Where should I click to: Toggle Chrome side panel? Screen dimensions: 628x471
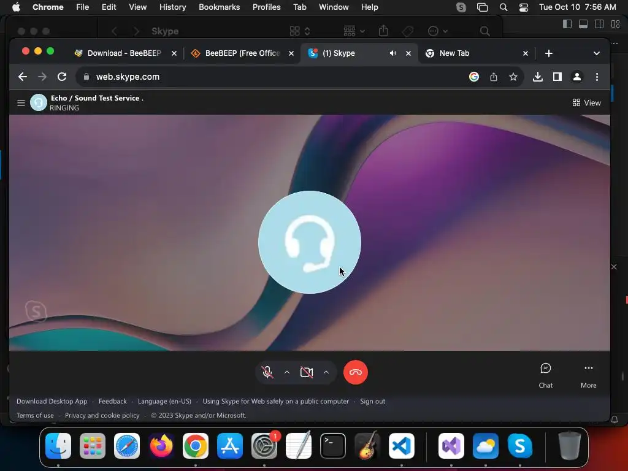pyautogui.click(x=557, y=77)
